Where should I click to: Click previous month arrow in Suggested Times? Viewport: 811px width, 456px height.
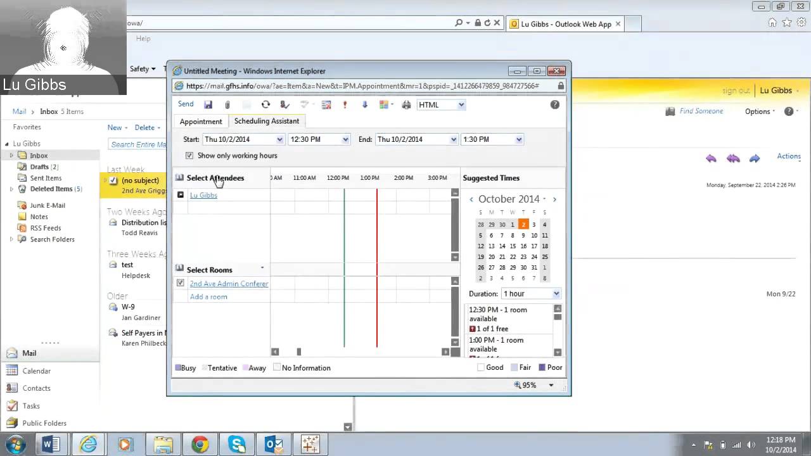[x=471, y=199]
